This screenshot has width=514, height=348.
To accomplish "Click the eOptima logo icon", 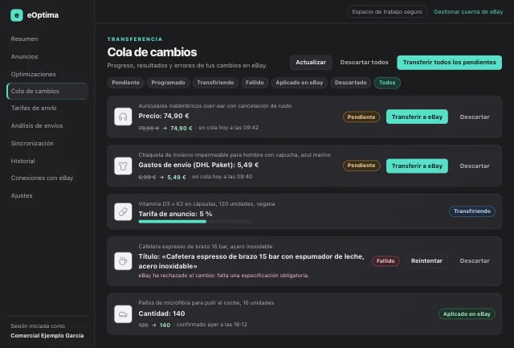I will coord(17,15).
